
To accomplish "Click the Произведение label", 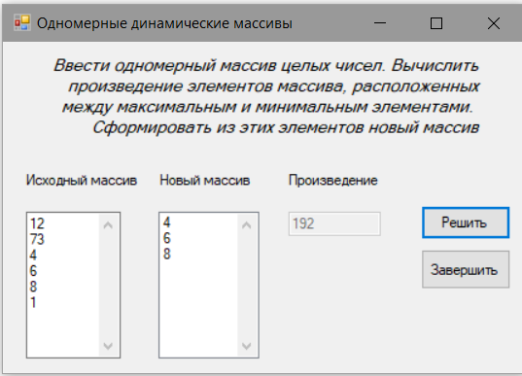I will [332, 181].
